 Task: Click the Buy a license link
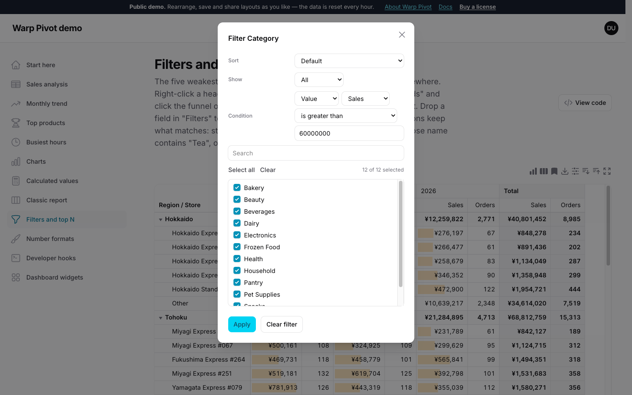click(x=478, y=7)
